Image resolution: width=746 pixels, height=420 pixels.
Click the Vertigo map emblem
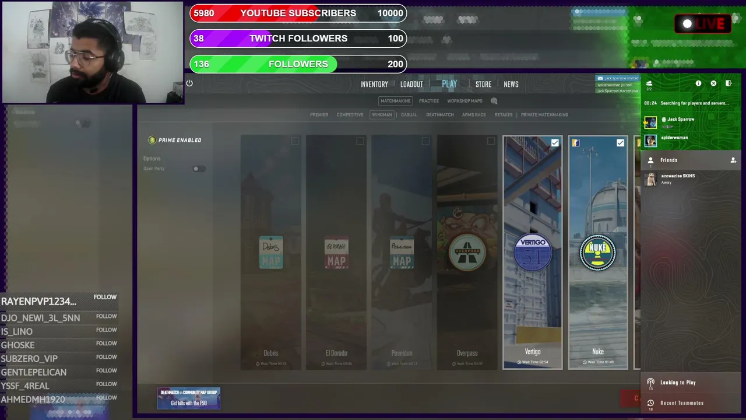click(x=533, y=252)
